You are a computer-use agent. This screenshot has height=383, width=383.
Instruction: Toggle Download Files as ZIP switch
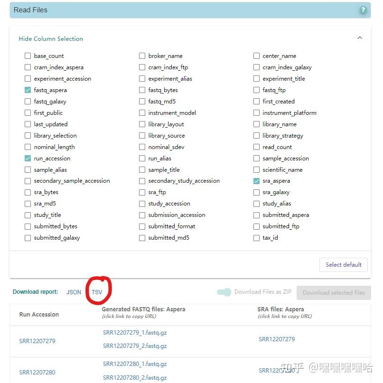click(224, 292)
